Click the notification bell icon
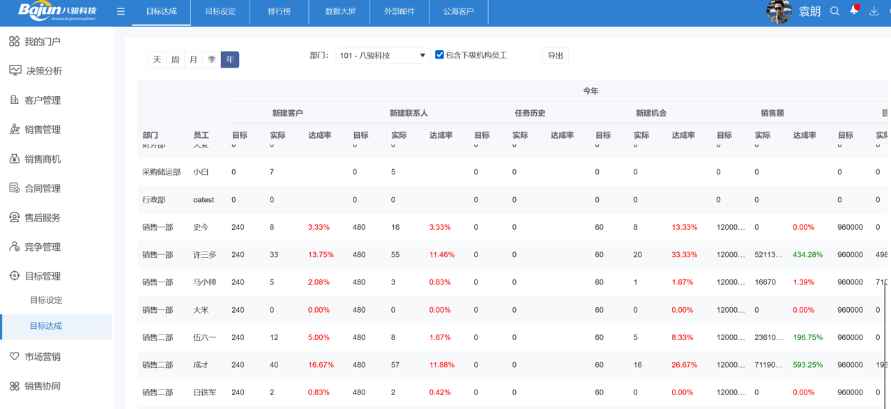Viewport: 891px width, 409px height. click(x=853, y=12)
